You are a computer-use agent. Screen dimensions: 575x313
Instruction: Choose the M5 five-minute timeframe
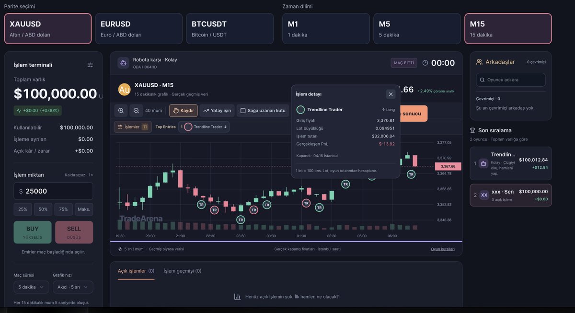(417, 29)
